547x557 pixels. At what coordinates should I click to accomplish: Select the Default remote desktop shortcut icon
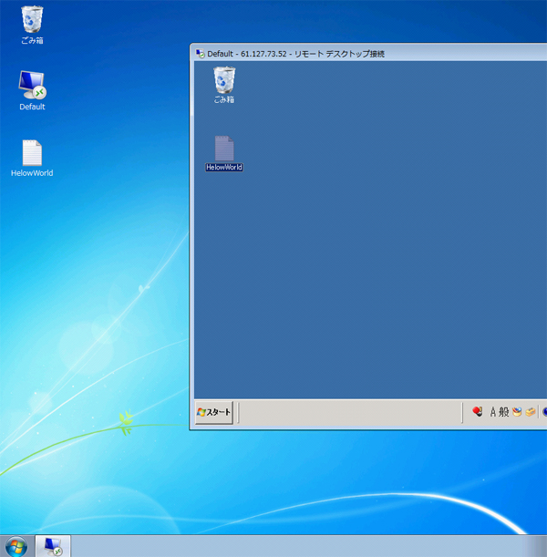(x=32, y=85)
